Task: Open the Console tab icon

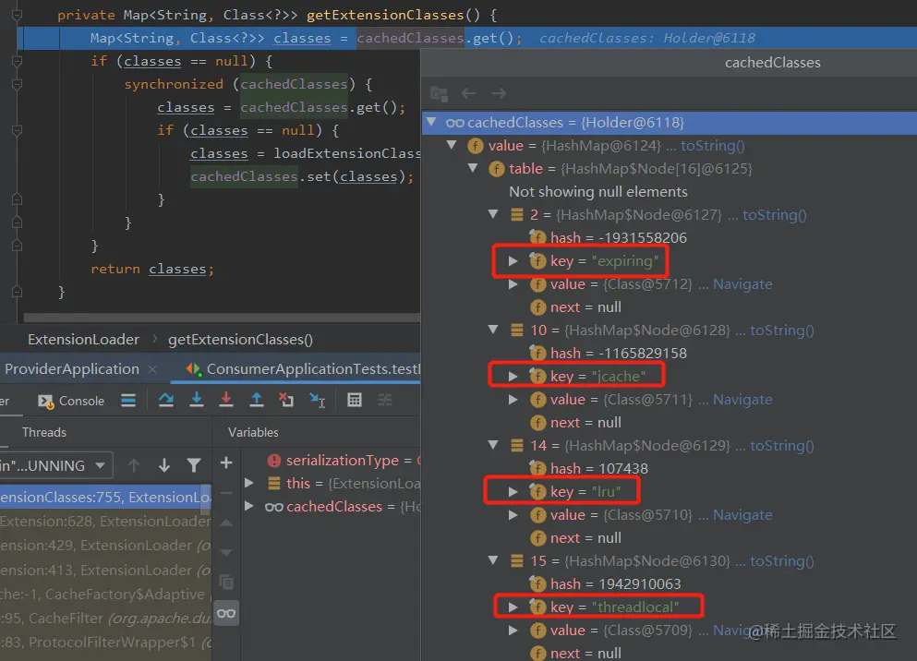Action: (x=45, y=402)
